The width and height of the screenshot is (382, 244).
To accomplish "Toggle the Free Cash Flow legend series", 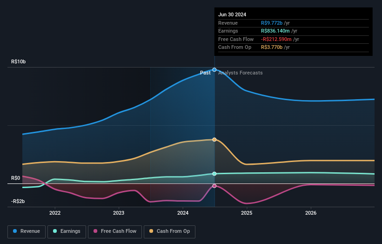I will click(x=115, y=231).
